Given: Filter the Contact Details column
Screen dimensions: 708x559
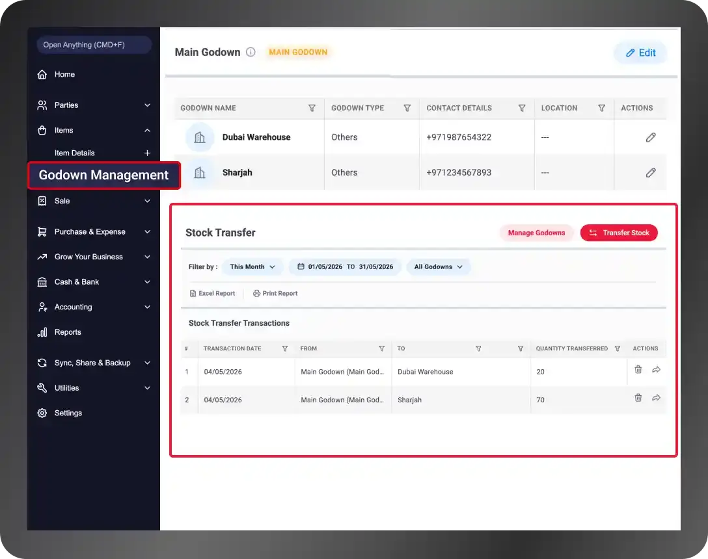Looking at the screenshot, I should click(x=522, y=108).
